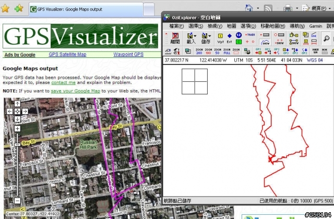Click the index map ruler icon

[x=168, y=51]
